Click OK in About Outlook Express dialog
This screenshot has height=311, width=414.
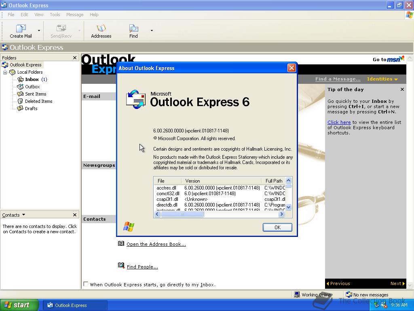[277, 227]
